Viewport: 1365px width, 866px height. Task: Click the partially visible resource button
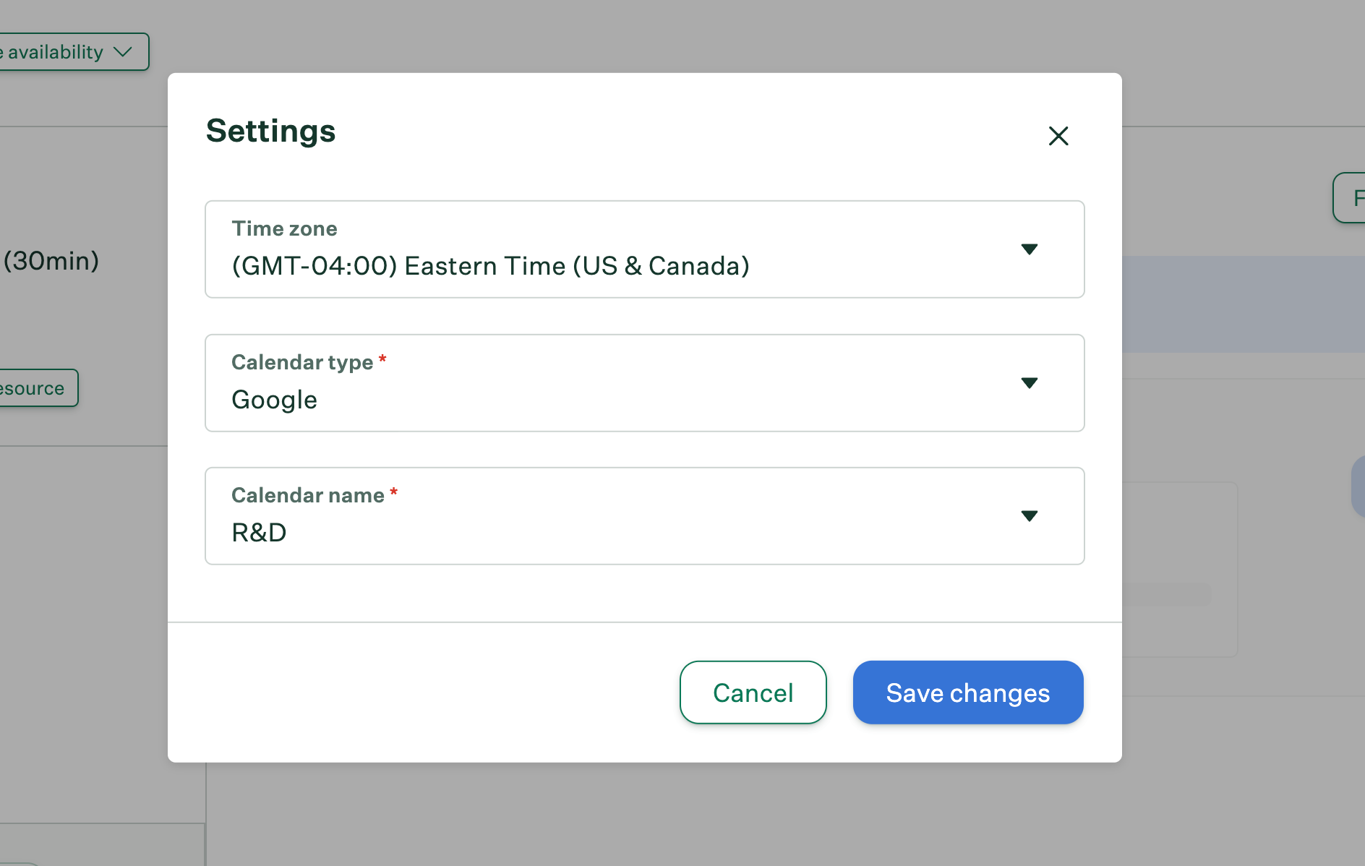coord(38,388)
